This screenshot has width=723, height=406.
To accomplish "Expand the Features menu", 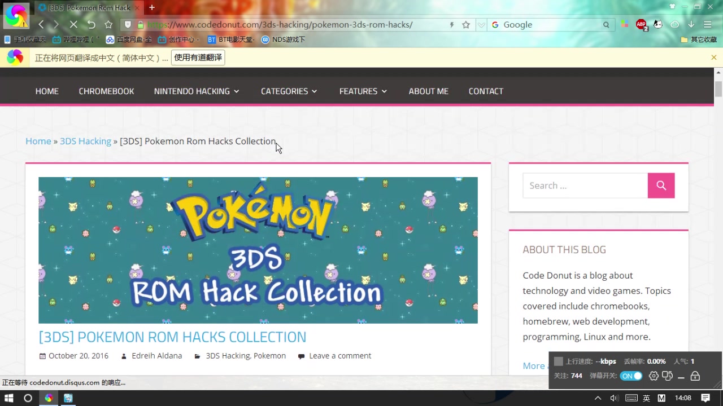I will click(363, 91).
